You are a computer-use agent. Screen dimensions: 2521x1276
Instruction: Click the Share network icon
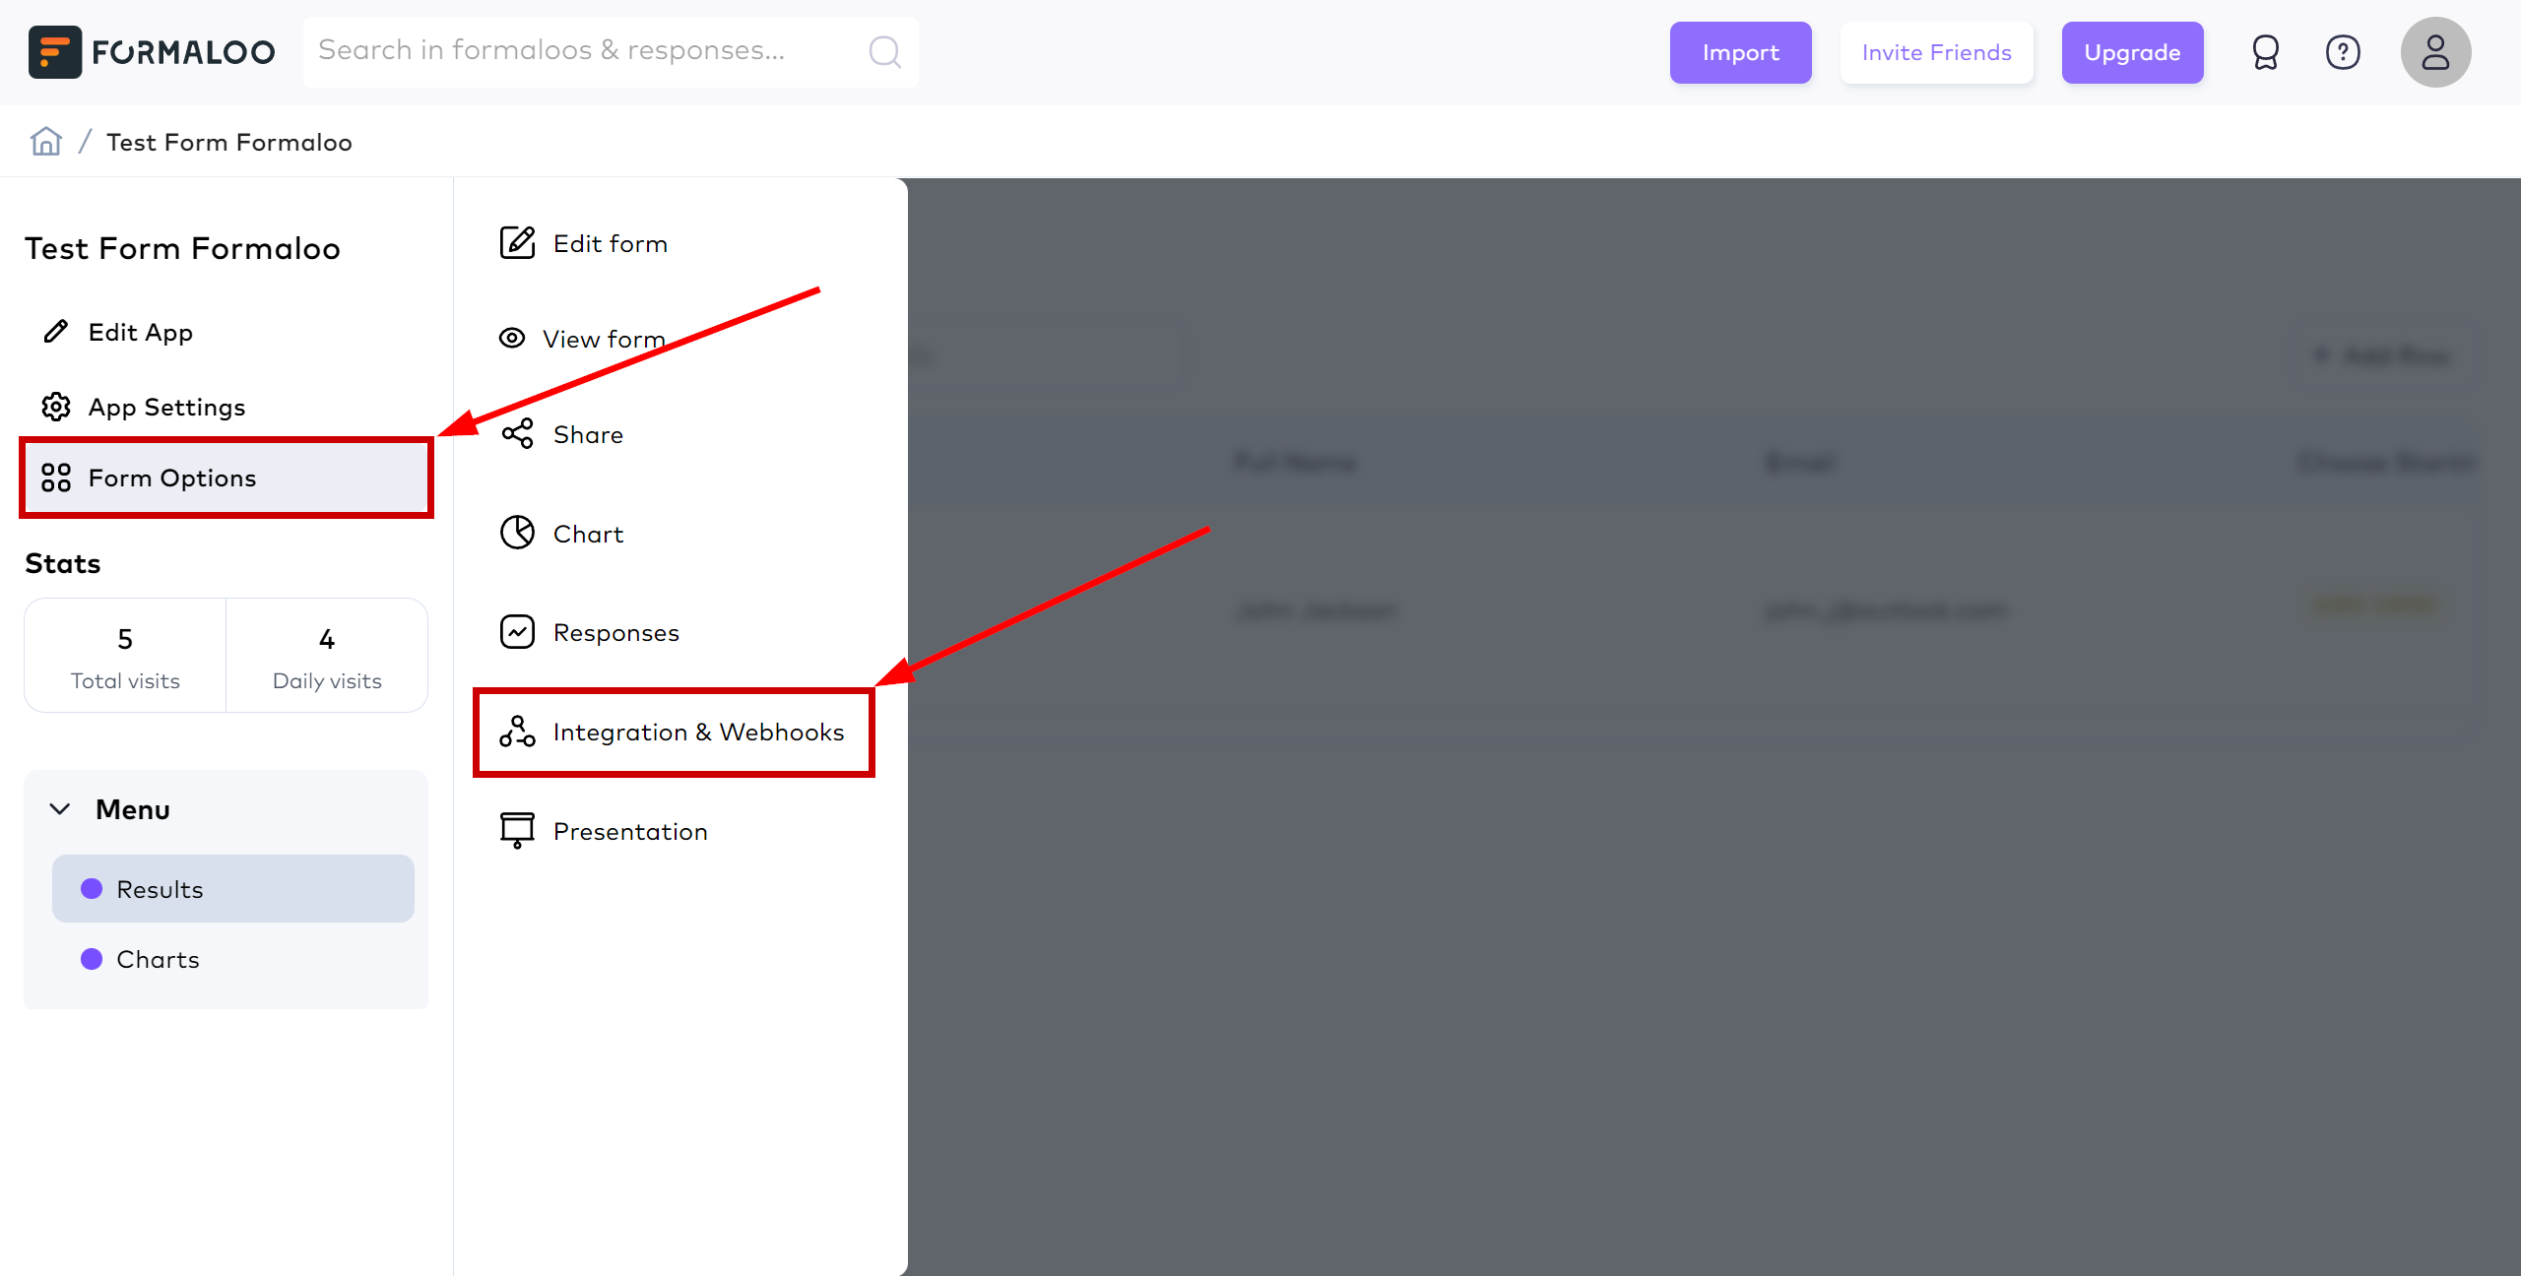click(x=516, y=433)
